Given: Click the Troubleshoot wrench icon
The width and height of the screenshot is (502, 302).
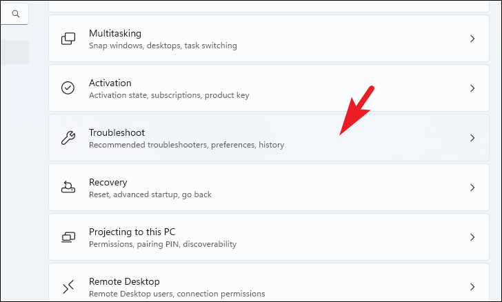Looking at the screenshot, I should pos(68,138).
